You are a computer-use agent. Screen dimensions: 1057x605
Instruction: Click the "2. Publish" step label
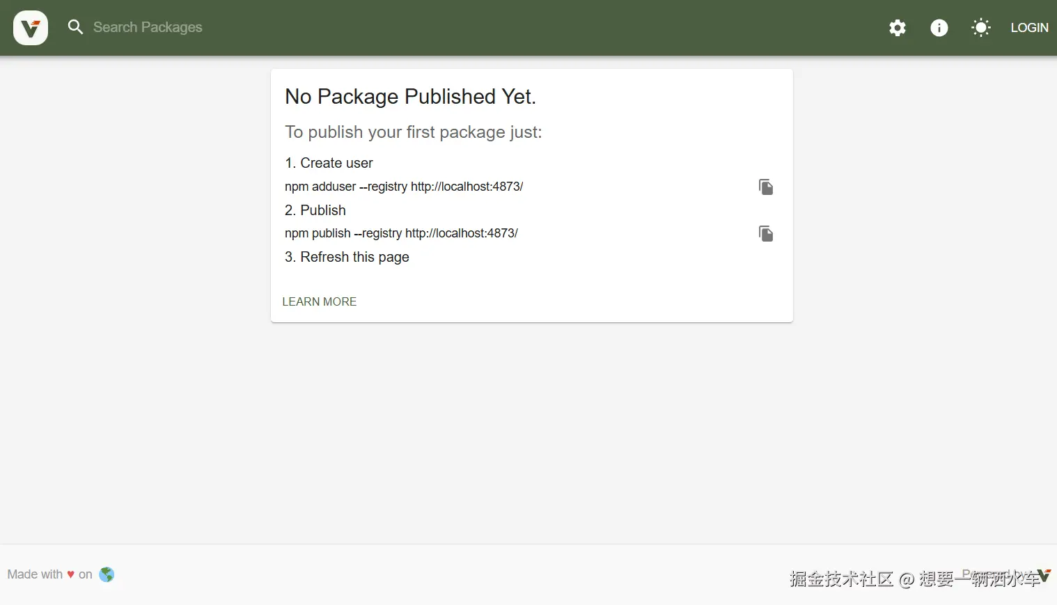click(315, 210)
